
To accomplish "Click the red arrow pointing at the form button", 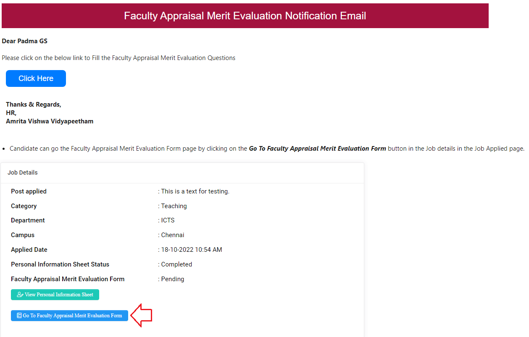I will coord(142,316).
